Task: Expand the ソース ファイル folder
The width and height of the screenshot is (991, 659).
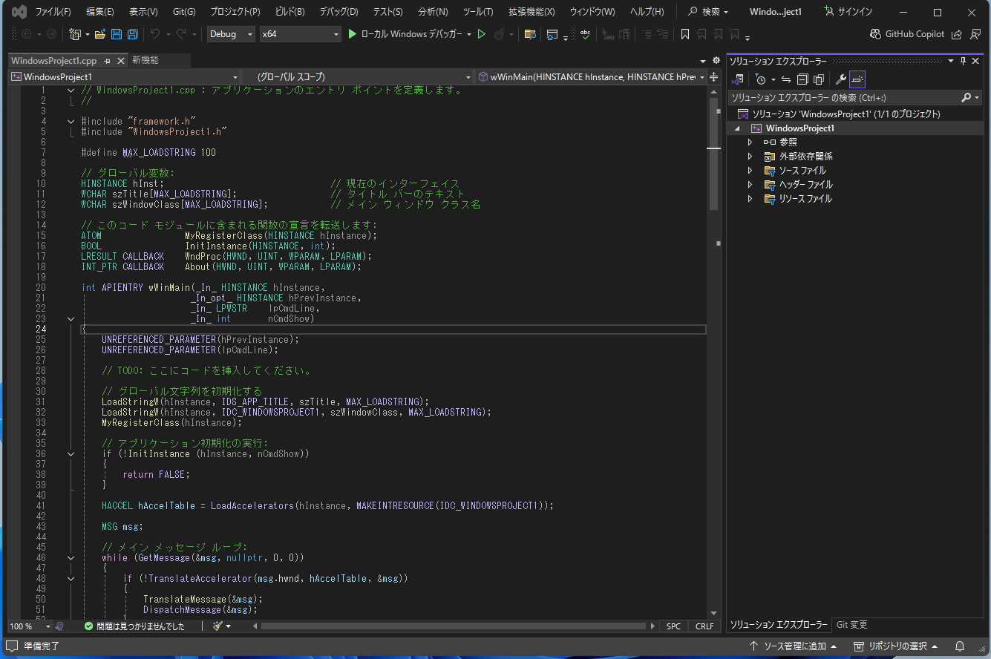Action: [750, 171]
